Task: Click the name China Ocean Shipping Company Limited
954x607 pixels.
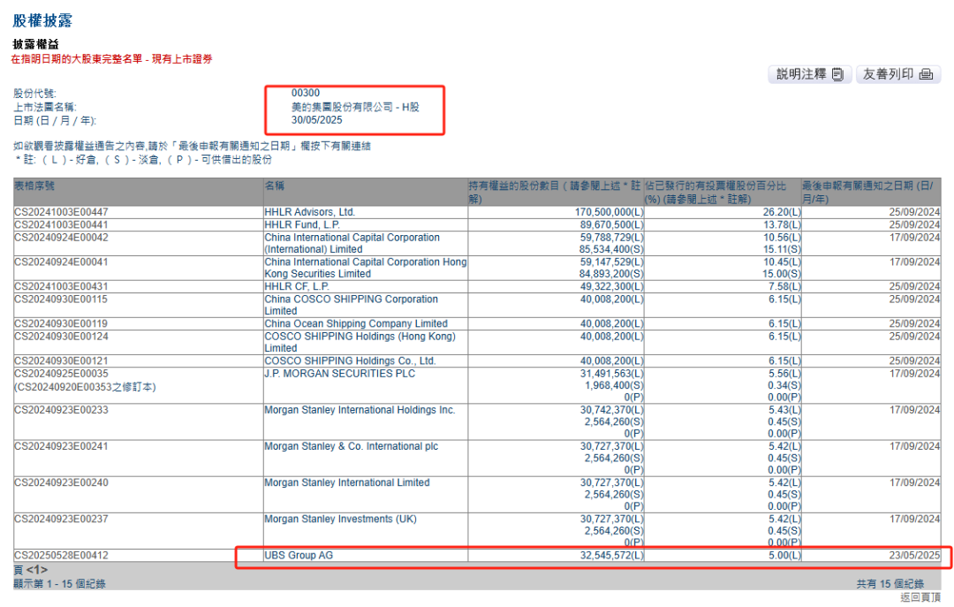Action: (356, 324)
